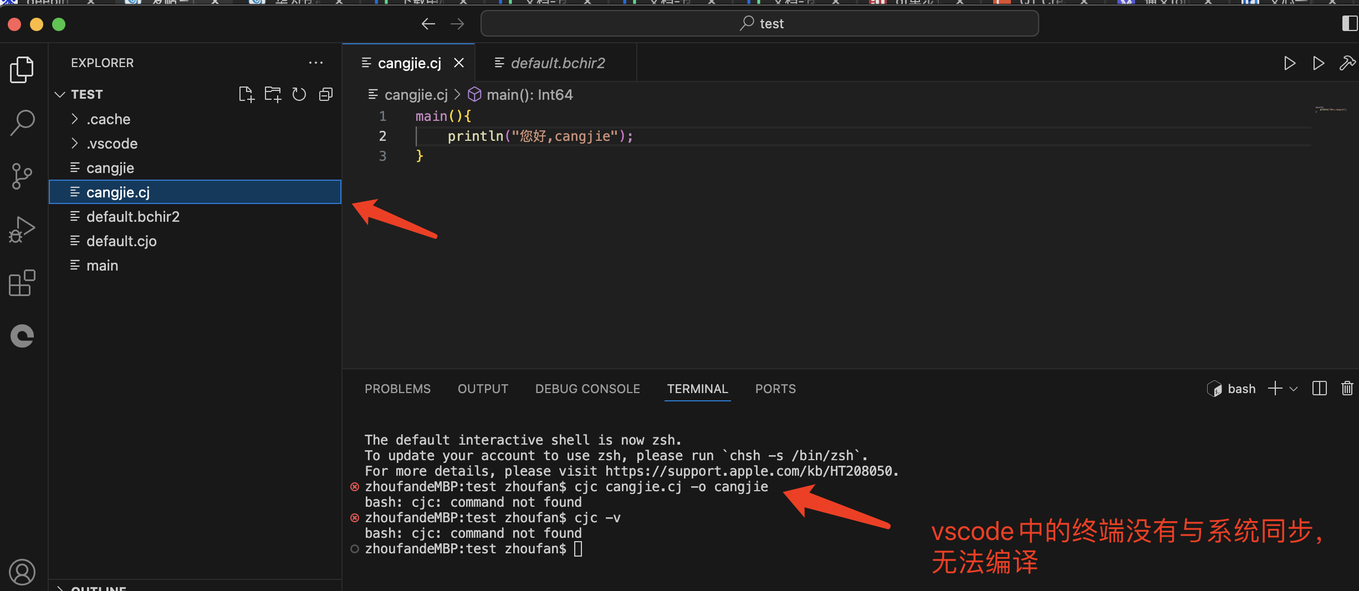Create a new folder in TEST folder
Viewport: 1359px width, 591px height.
coord(273,94)
